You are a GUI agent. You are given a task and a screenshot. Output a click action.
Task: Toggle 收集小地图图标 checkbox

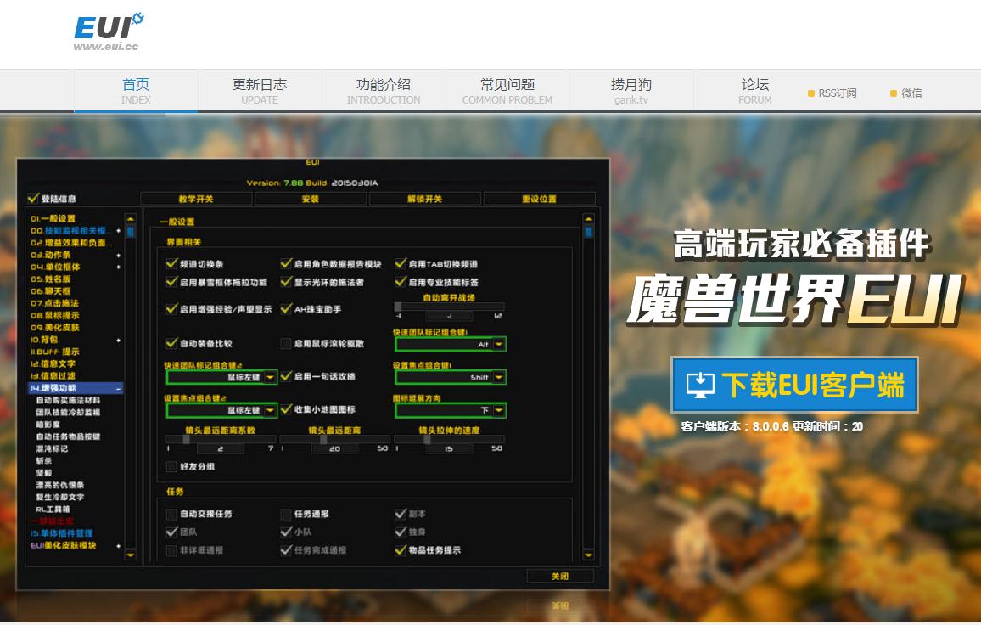coord(286,409)
